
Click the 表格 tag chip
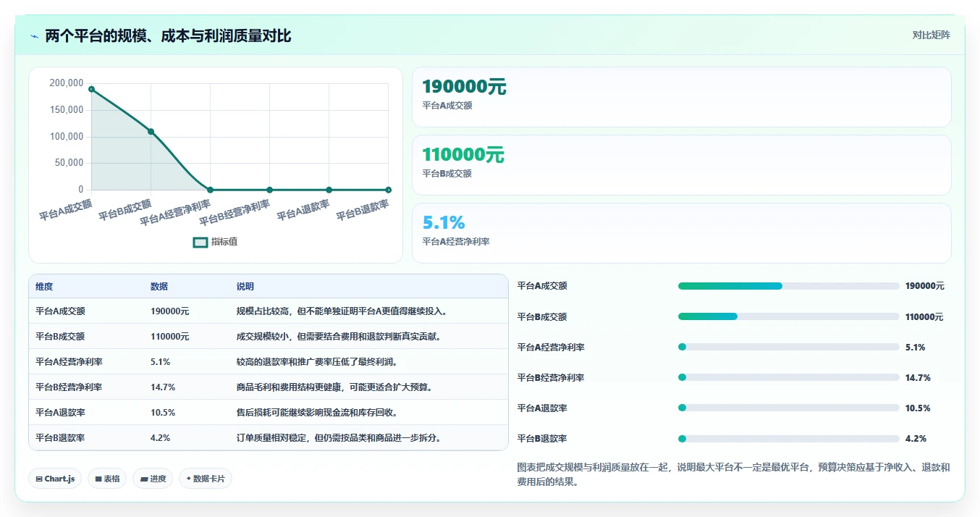click(107, 479)
